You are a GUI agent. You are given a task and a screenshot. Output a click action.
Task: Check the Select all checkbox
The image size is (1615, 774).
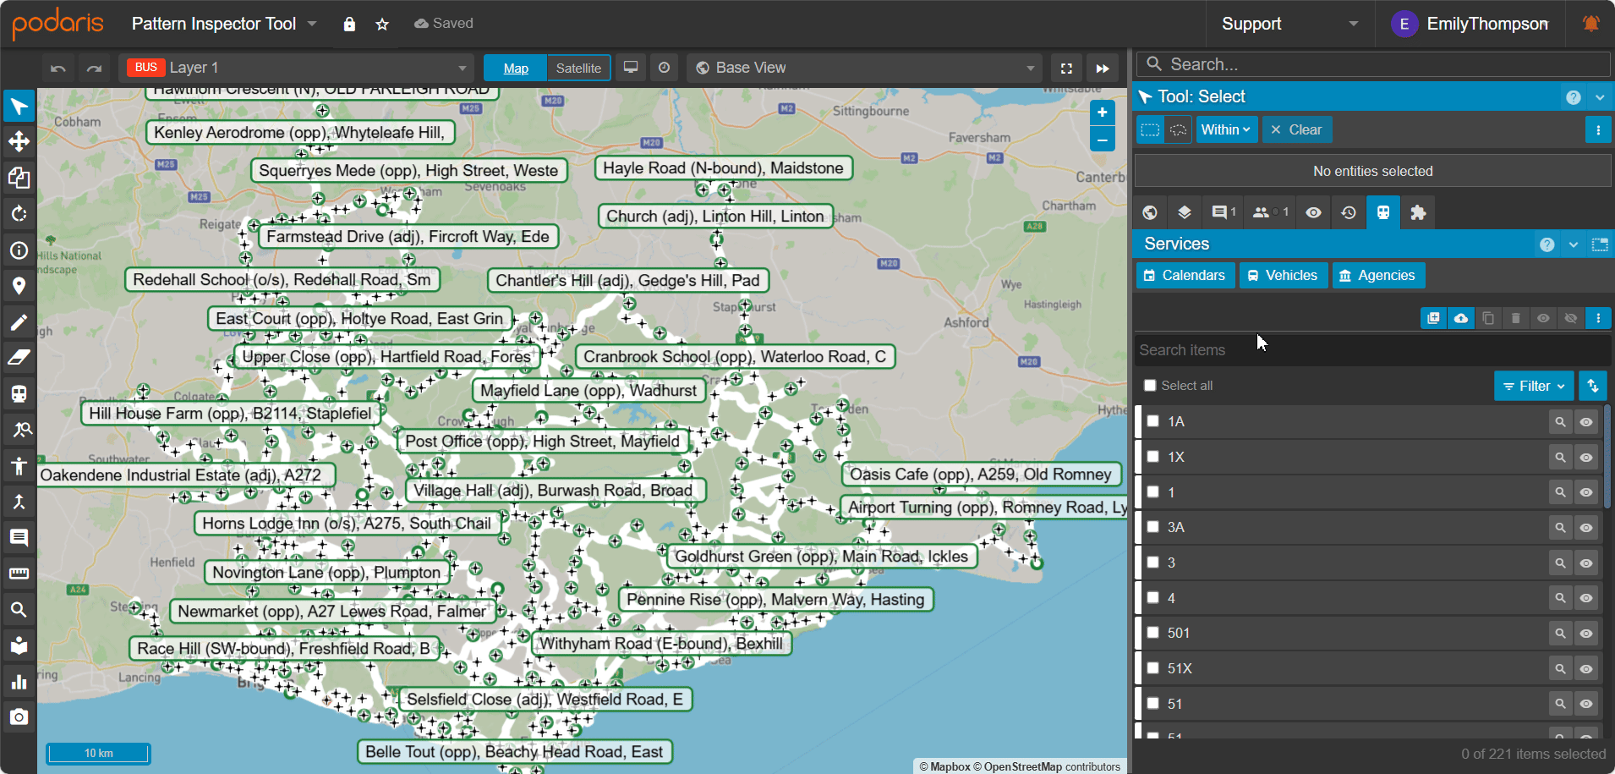[x=1150, y=386]
